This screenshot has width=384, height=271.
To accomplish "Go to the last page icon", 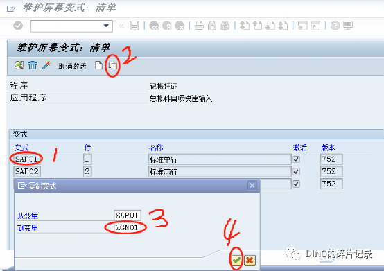I will (283, 26).
